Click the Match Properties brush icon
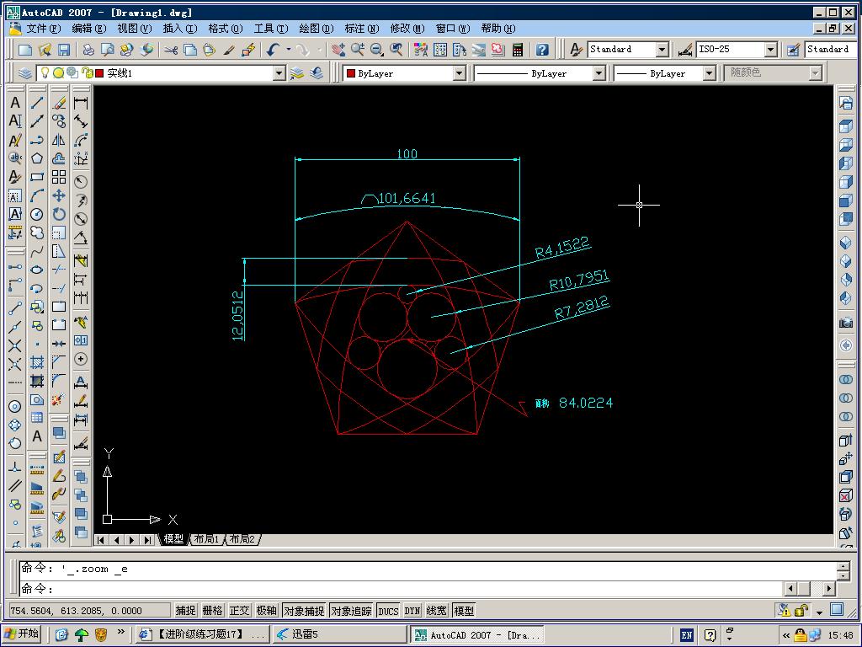This screenshot has width=862, height=647. (229, 50)
